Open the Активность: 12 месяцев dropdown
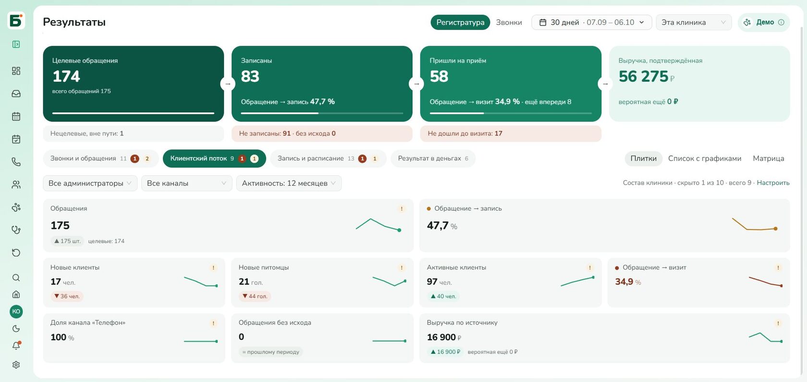Viewport: 807px width, 382px height. 289,183
